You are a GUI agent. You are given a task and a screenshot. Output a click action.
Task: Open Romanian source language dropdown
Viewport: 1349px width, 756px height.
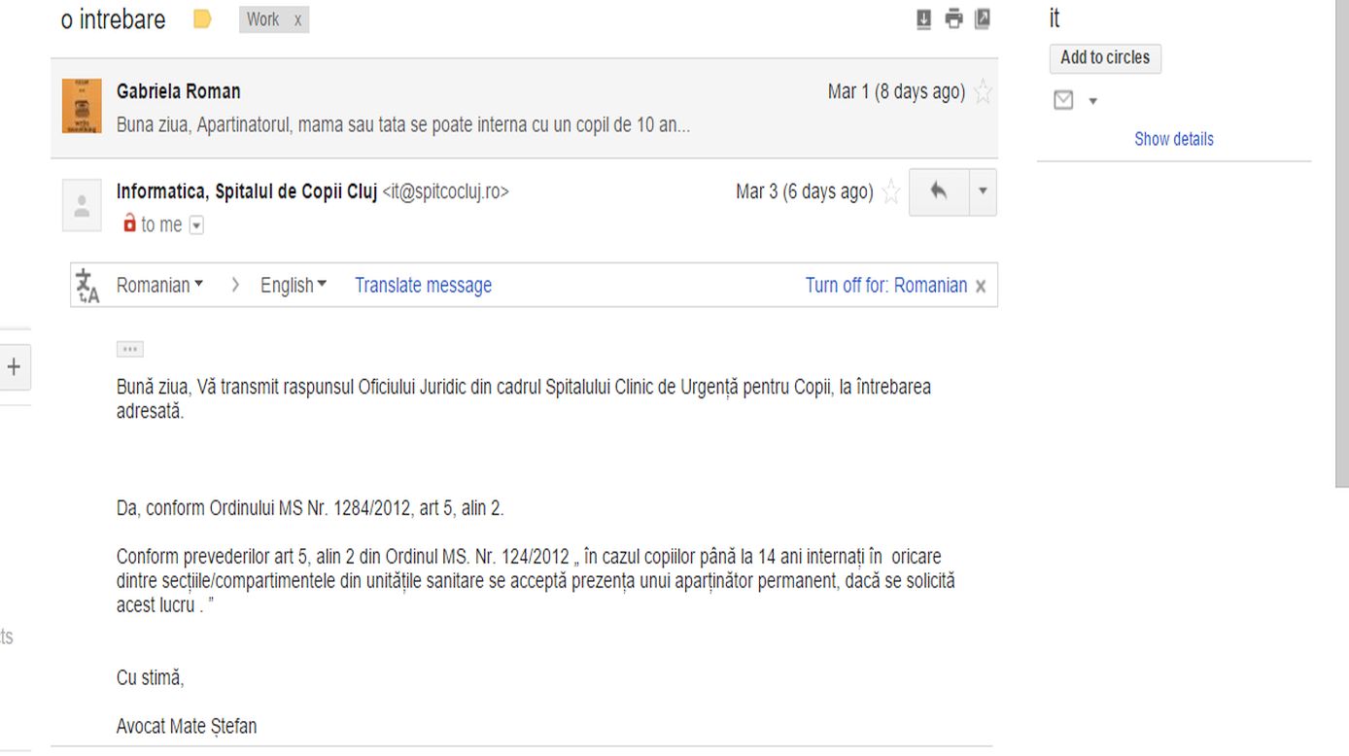[159, 286]
